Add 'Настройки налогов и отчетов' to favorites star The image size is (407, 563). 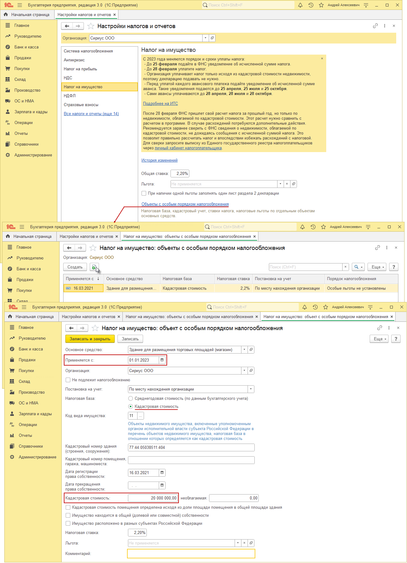point(91,26)
